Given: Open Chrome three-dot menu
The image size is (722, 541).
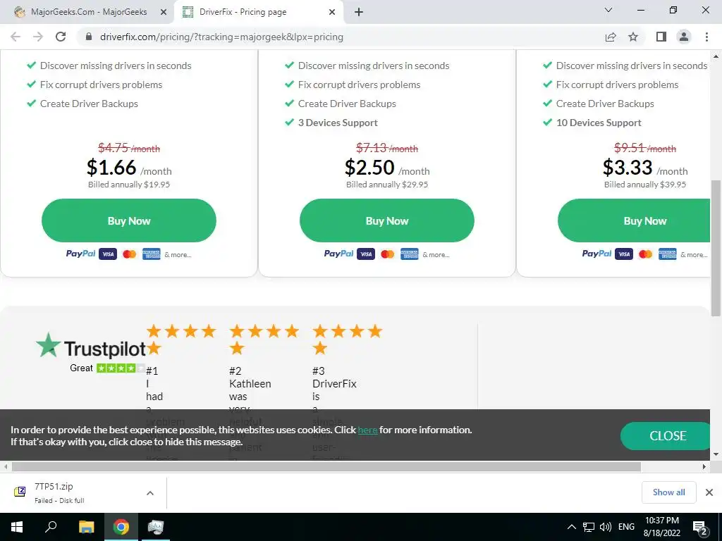Looking at the screenshot, I should point(706,37).
